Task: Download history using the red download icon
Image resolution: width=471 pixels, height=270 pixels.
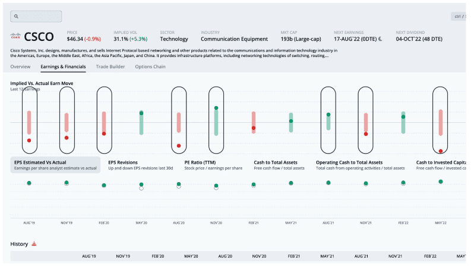Action: click(34, 244)
